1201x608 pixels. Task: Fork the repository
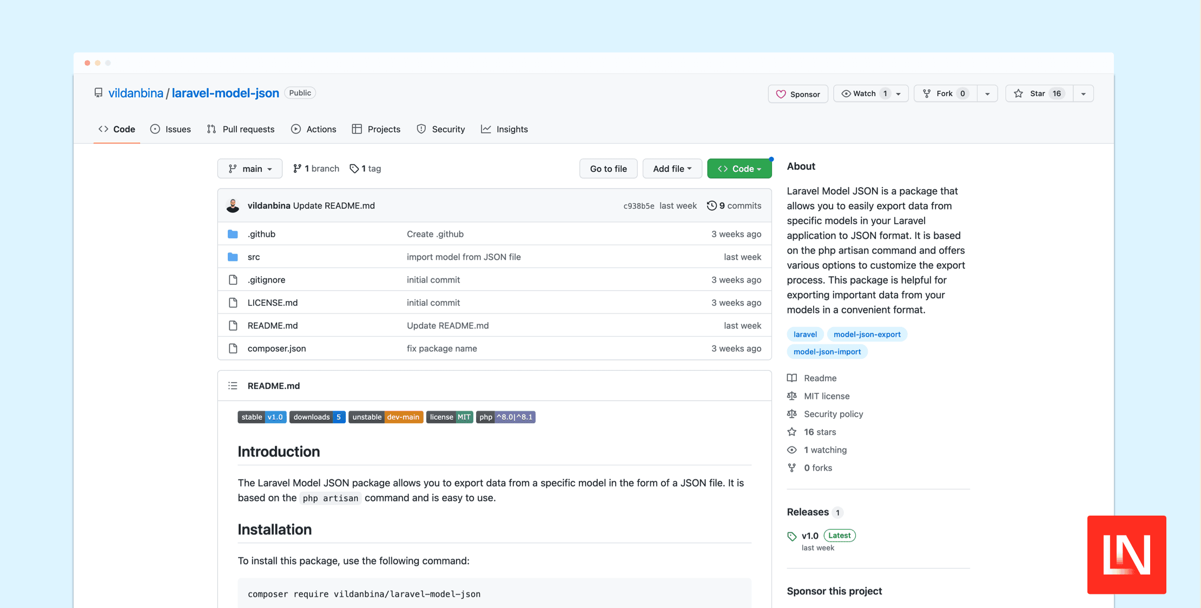[946, 93]
